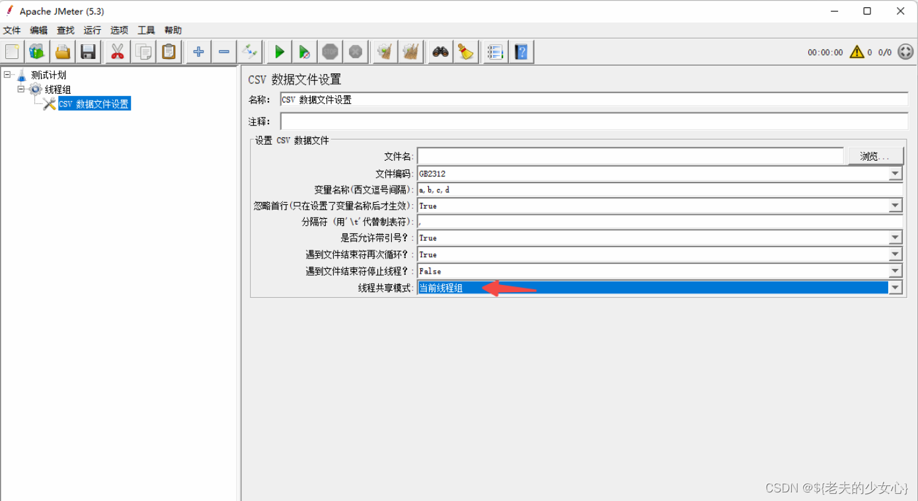This screenshot has height=501, width=918.
Task: Open the 编辑 menu
Action: click(39, 30)
